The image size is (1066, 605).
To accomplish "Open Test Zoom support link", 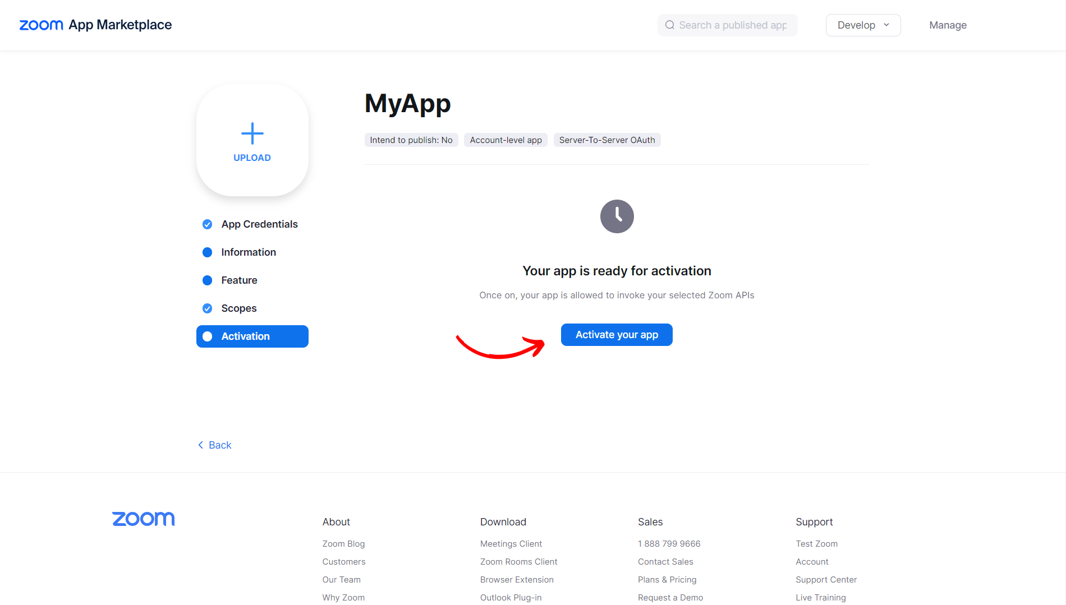I will point(816,544).
